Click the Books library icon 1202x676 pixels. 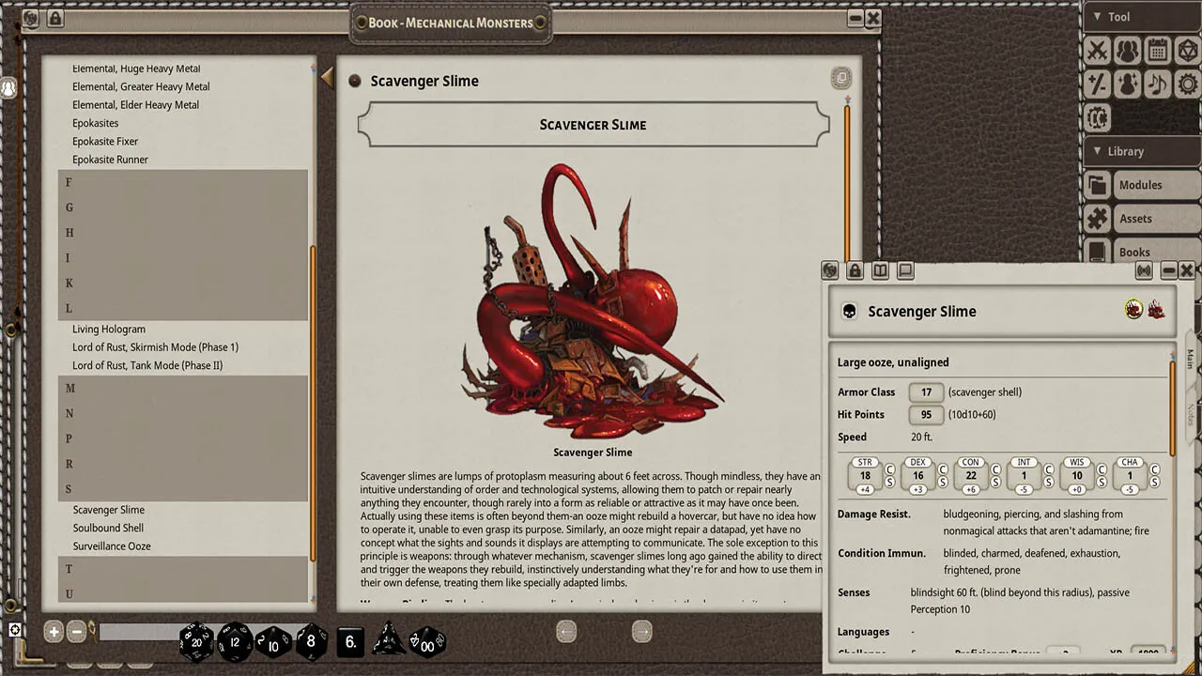1097,252
